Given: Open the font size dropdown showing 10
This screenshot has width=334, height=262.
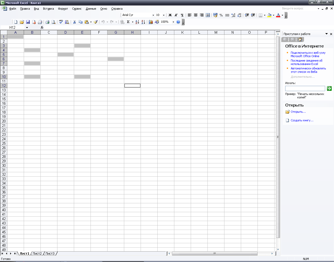Looking at the screenshot, I should pos(164,15).
